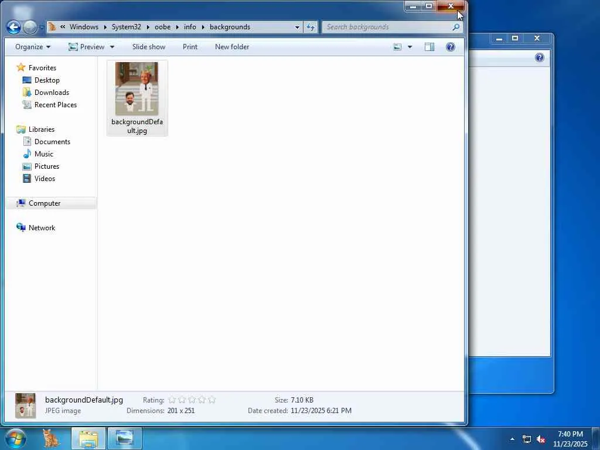Open the More view options dropdown arrow
The image size is (600, 450).
point(410,47)
